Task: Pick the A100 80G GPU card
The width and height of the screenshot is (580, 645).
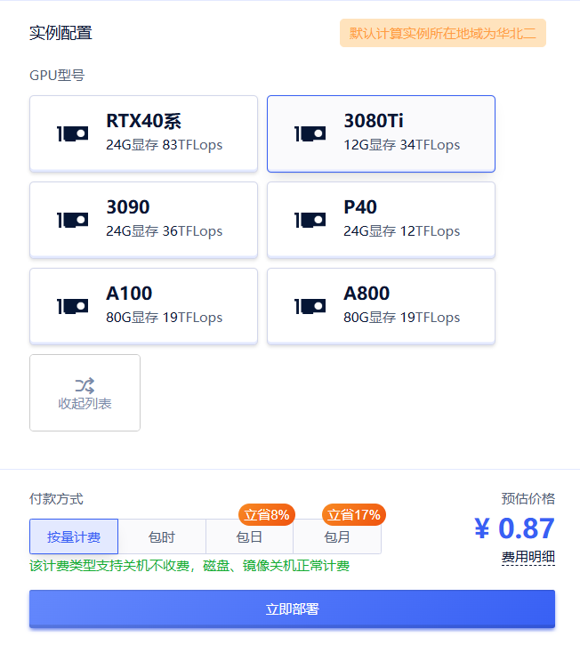Action: click(x=143, y=306)
